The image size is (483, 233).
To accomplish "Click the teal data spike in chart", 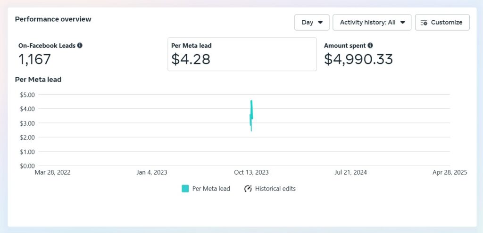I will [x=251, y=116].
